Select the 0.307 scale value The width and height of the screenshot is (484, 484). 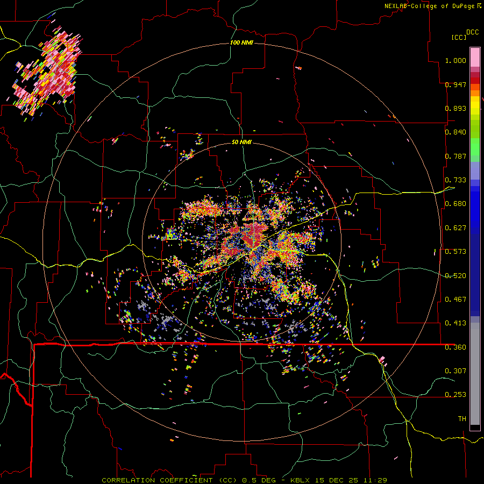[455, 371]
